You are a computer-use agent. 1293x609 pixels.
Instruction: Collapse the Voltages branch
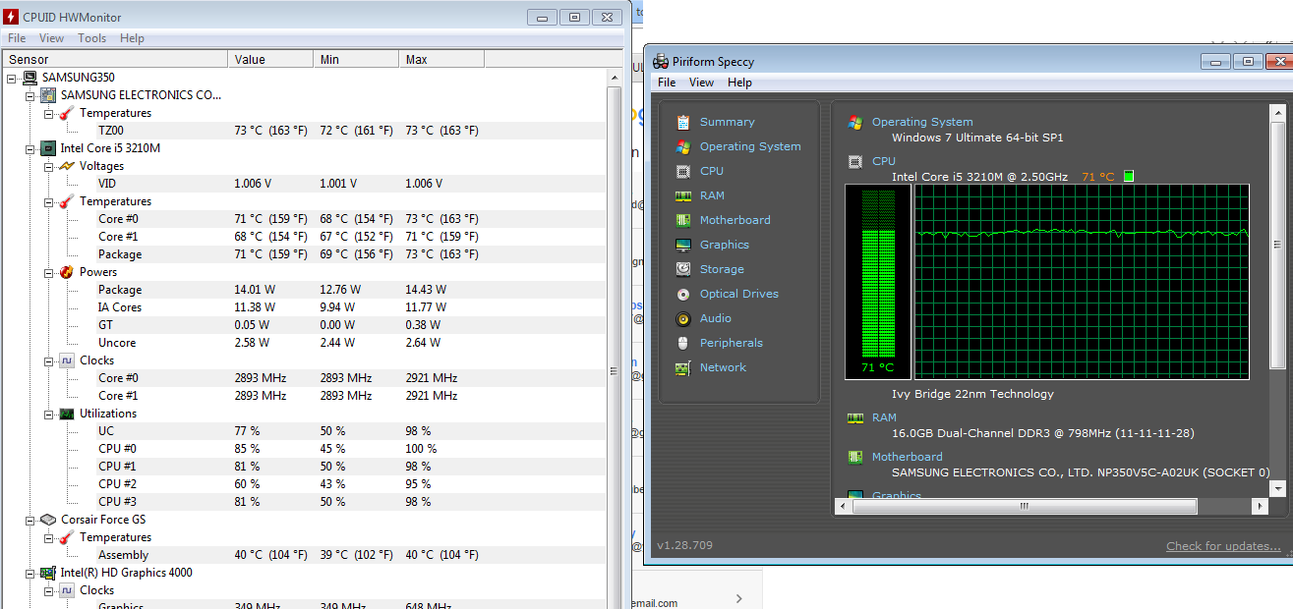49,166
